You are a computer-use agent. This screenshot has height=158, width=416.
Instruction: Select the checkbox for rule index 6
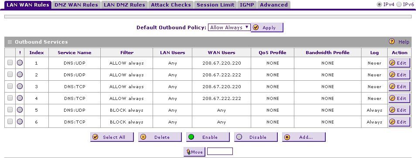(x=10, y=121)
